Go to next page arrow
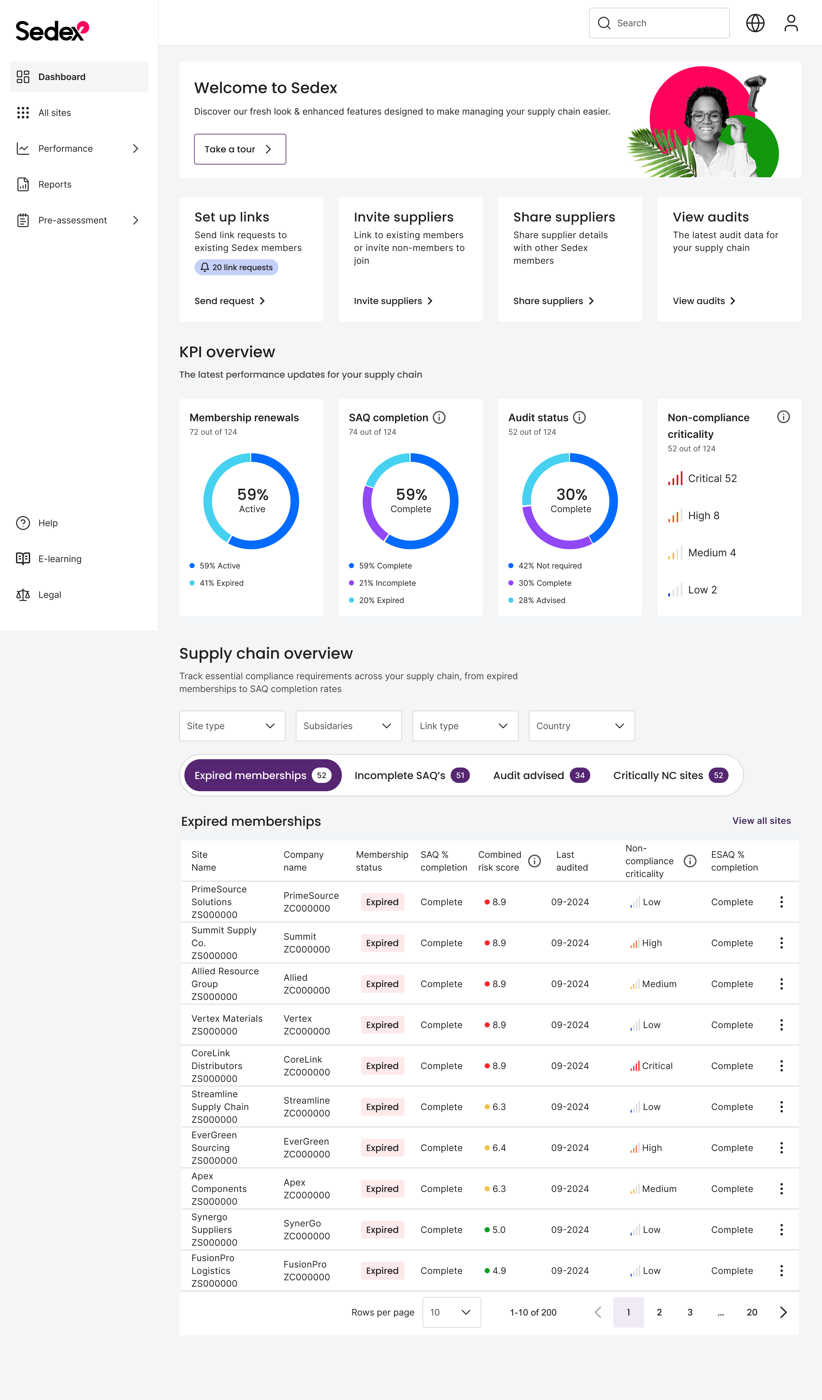 [x=783, y=1312]
